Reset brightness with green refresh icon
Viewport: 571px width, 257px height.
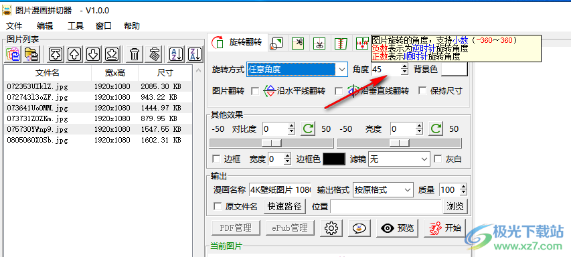pyautogui.click(x=436, y=129)
